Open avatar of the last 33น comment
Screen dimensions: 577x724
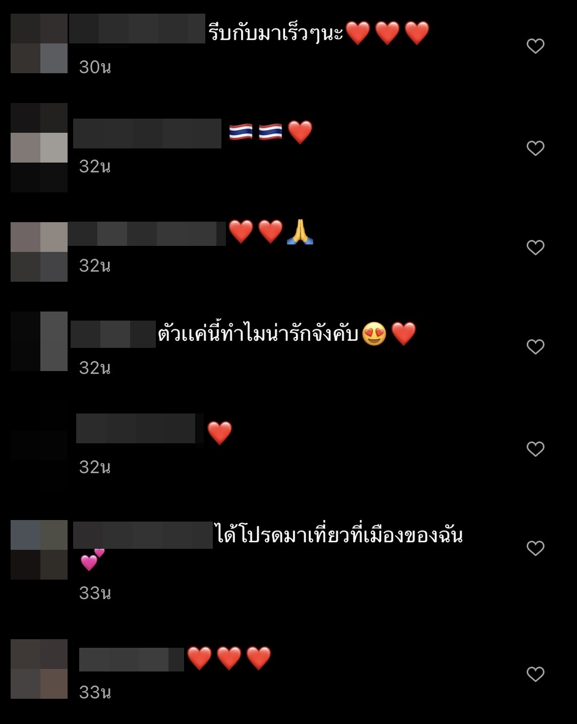pyautogui.click(x=39, y=669)
